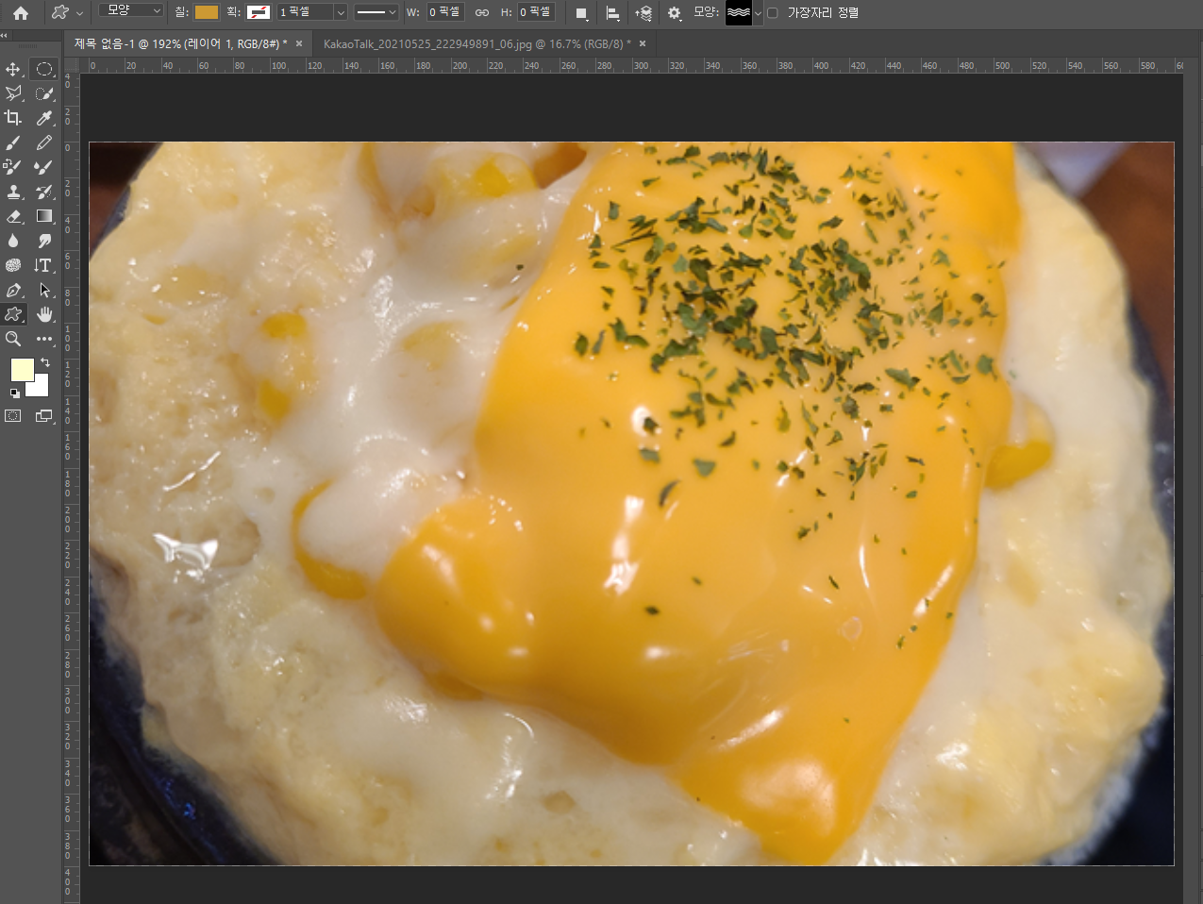Screen dimensions: 1203x904
Task: Click the H height input field
Action: 536,12
